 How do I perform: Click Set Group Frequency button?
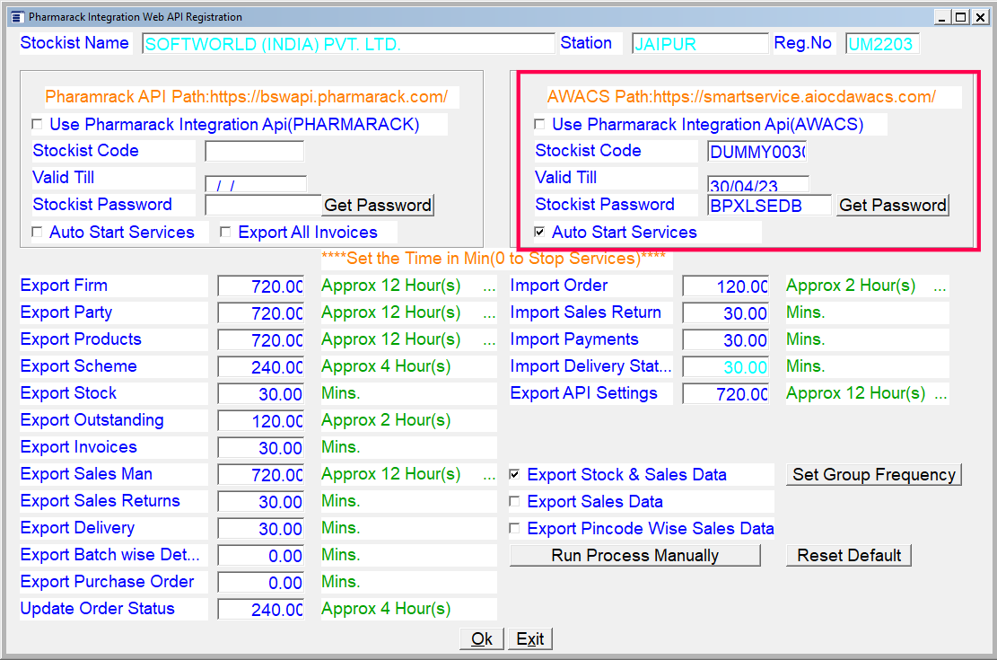point(874,475)
